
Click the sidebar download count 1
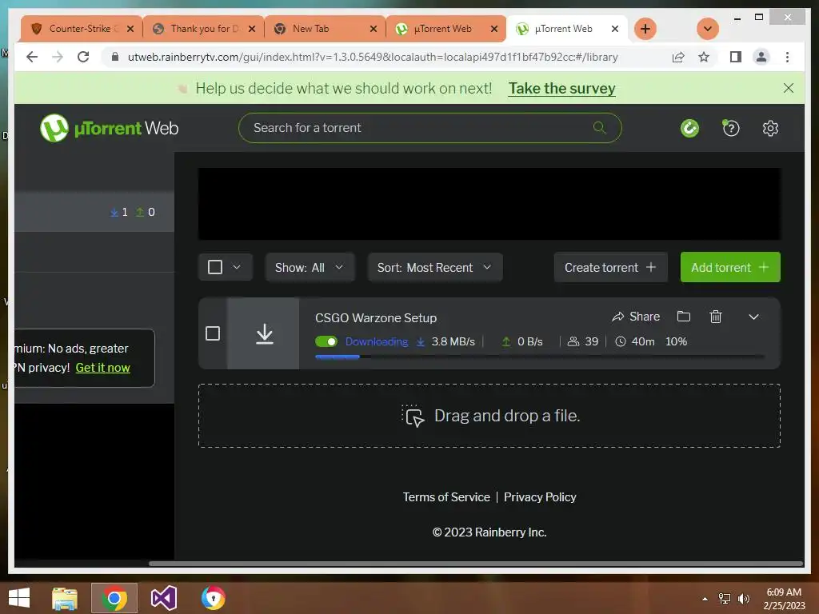click(119, 212)
